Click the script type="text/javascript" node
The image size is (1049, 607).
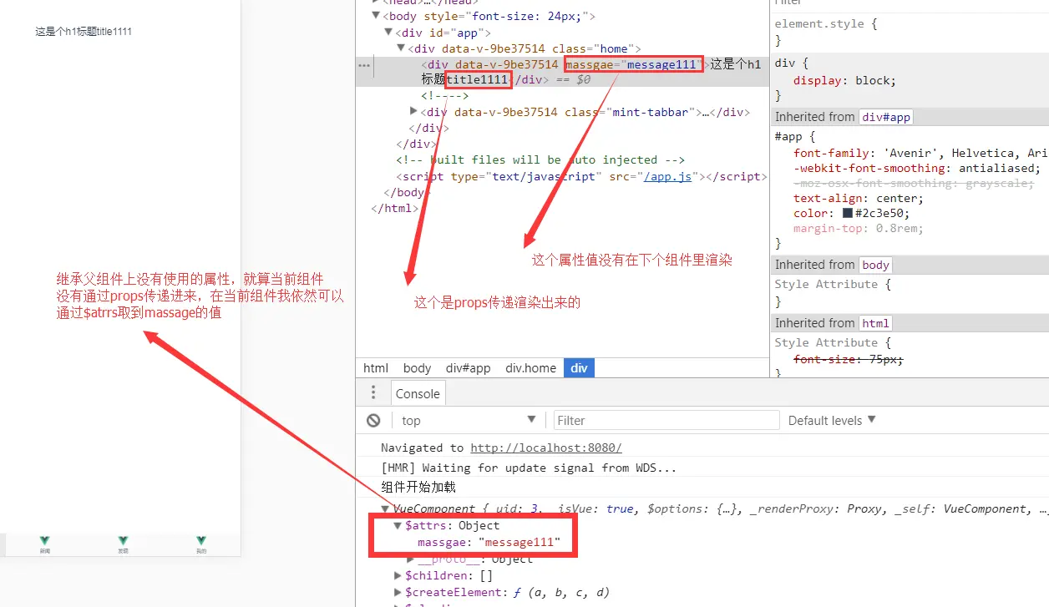click(581, 176)
